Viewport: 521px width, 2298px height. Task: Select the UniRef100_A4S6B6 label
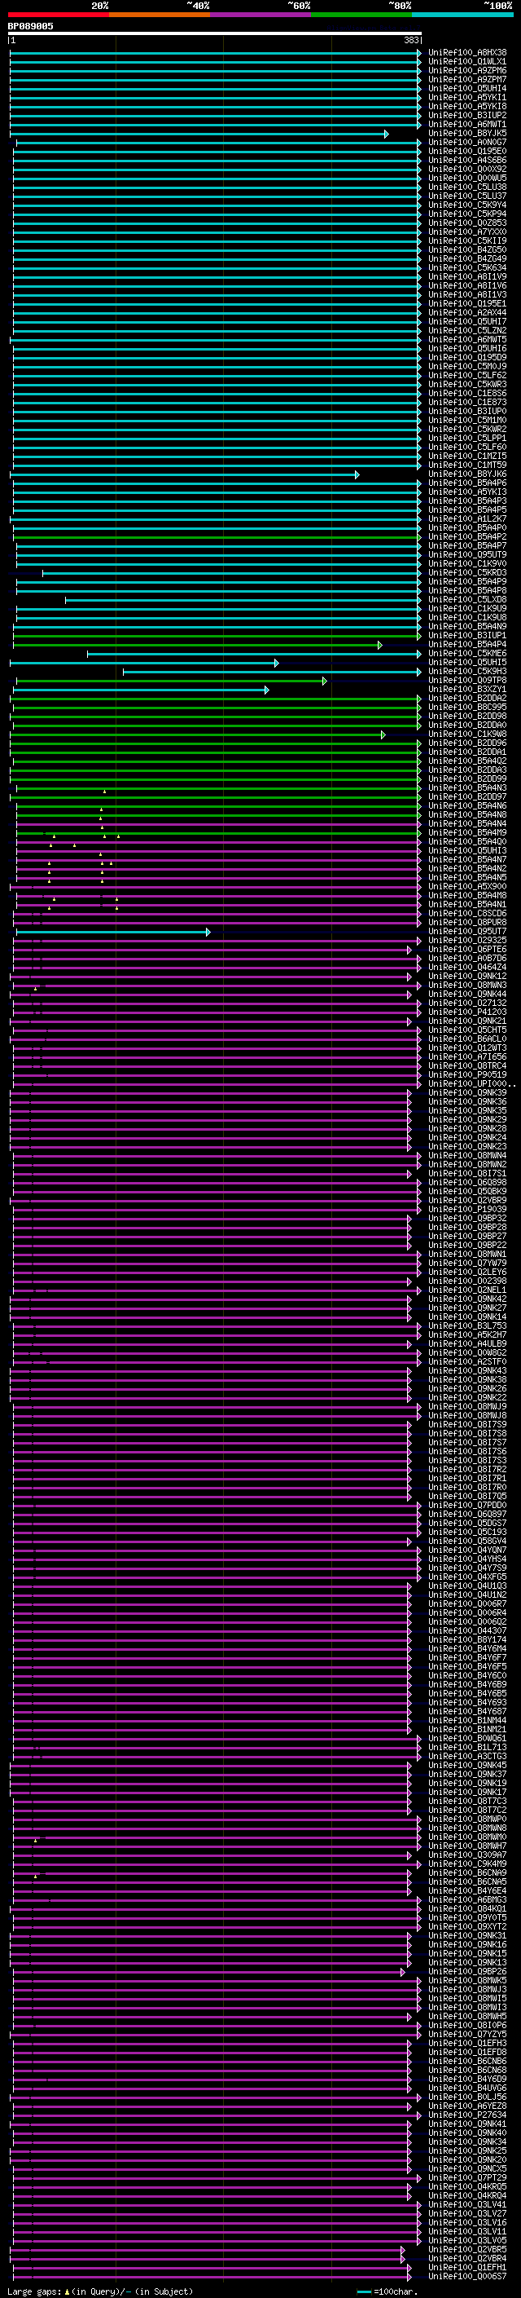pos(467,161)
